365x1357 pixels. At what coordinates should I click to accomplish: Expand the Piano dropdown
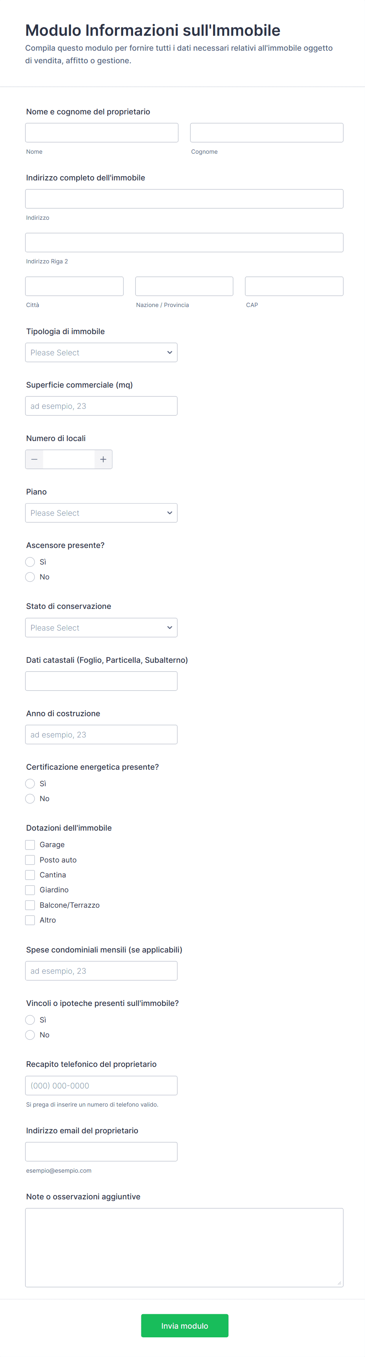[x=101, y=513]
